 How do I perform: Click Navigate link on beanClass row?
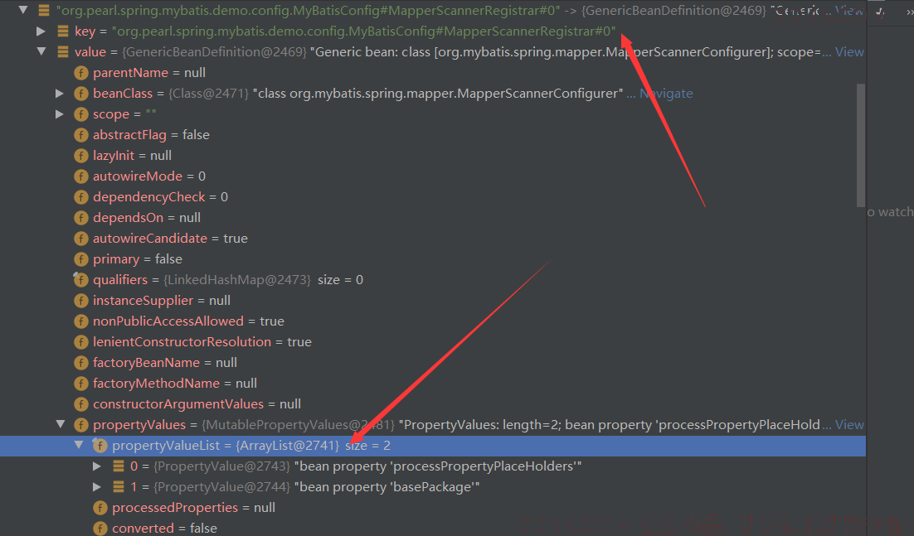tap(666, 93)
